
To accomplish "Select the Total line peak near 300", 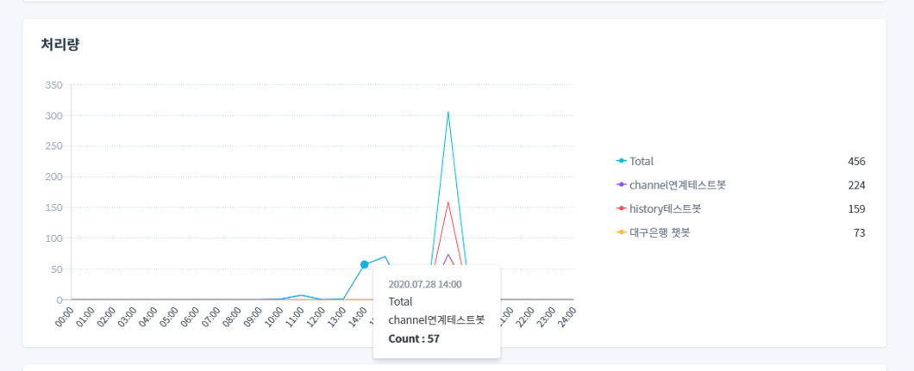I will coord(448,112).
